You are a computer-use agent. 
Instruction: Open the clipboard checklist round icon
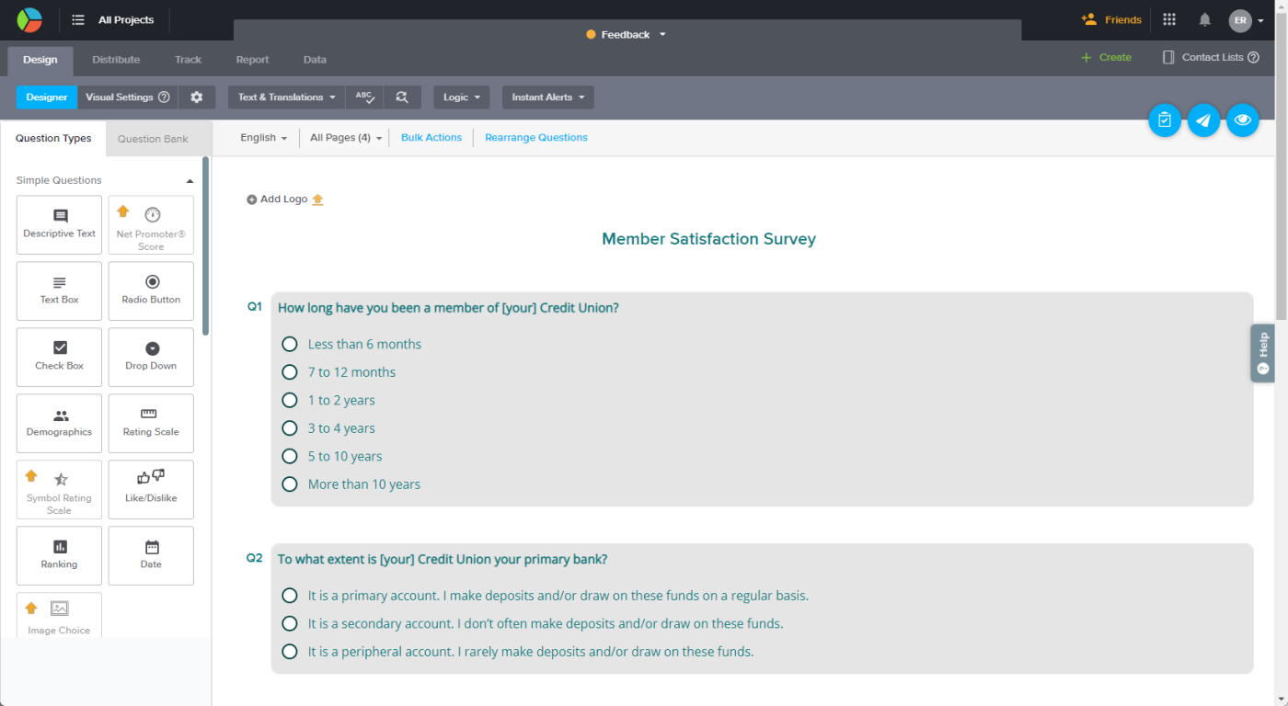pos(1165,120)
